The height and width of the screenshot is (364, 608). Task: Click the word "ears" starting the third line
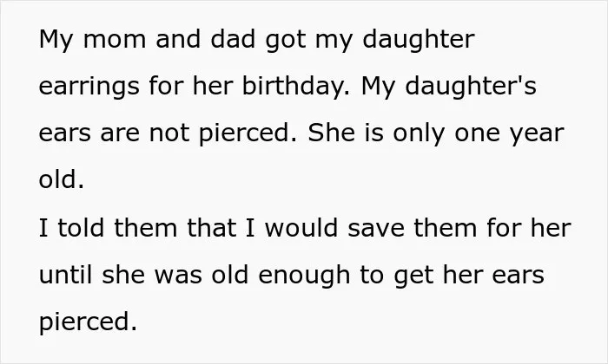pos(64,133)
